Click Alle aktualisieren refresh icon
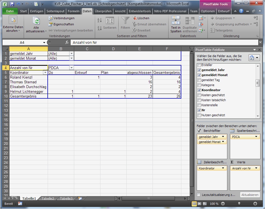265x209 pixels. point(36,21)
